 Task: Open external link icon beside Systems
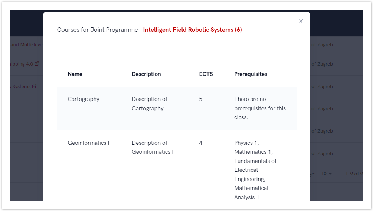[35, 86]
